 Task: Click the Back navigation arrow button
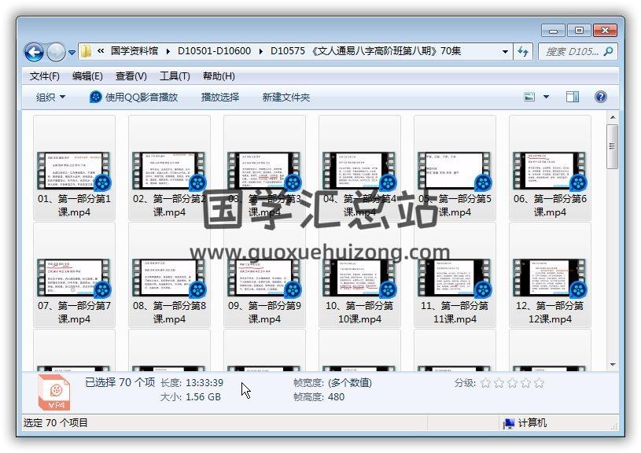pos(34,52)
